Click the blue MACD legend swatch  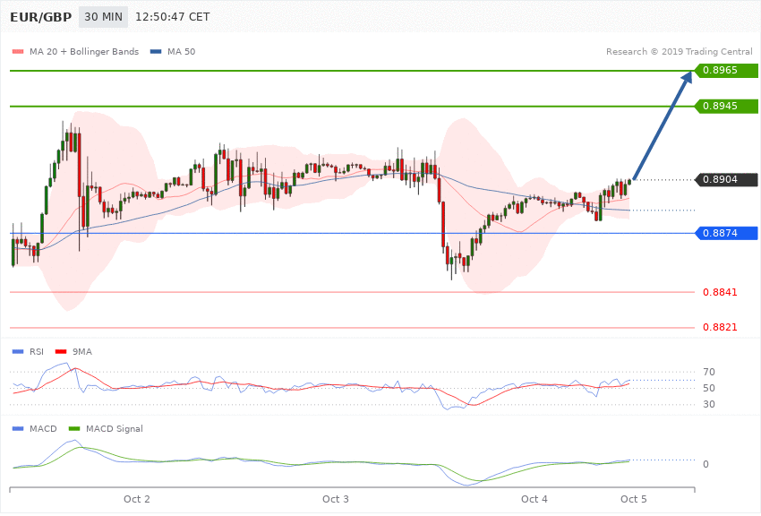(x=18, y=428)
